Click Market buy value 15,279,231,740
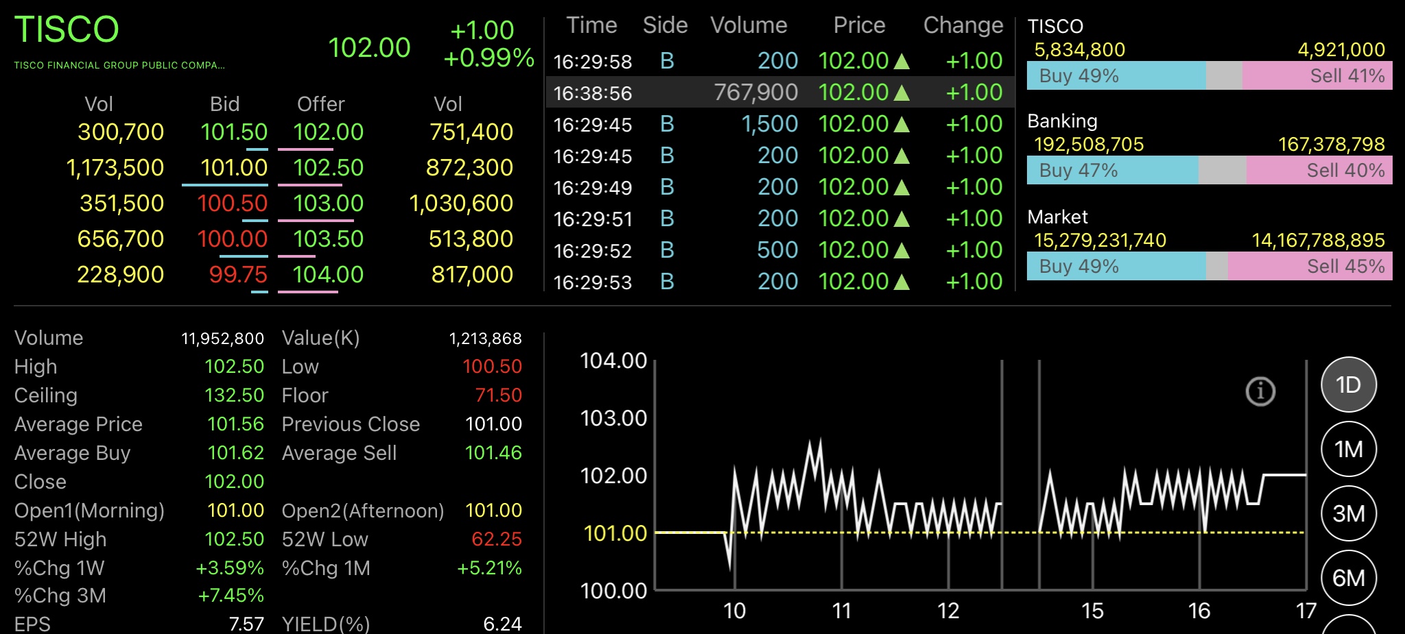The width and height of the screenshot is (1405, 634). 1100,241
